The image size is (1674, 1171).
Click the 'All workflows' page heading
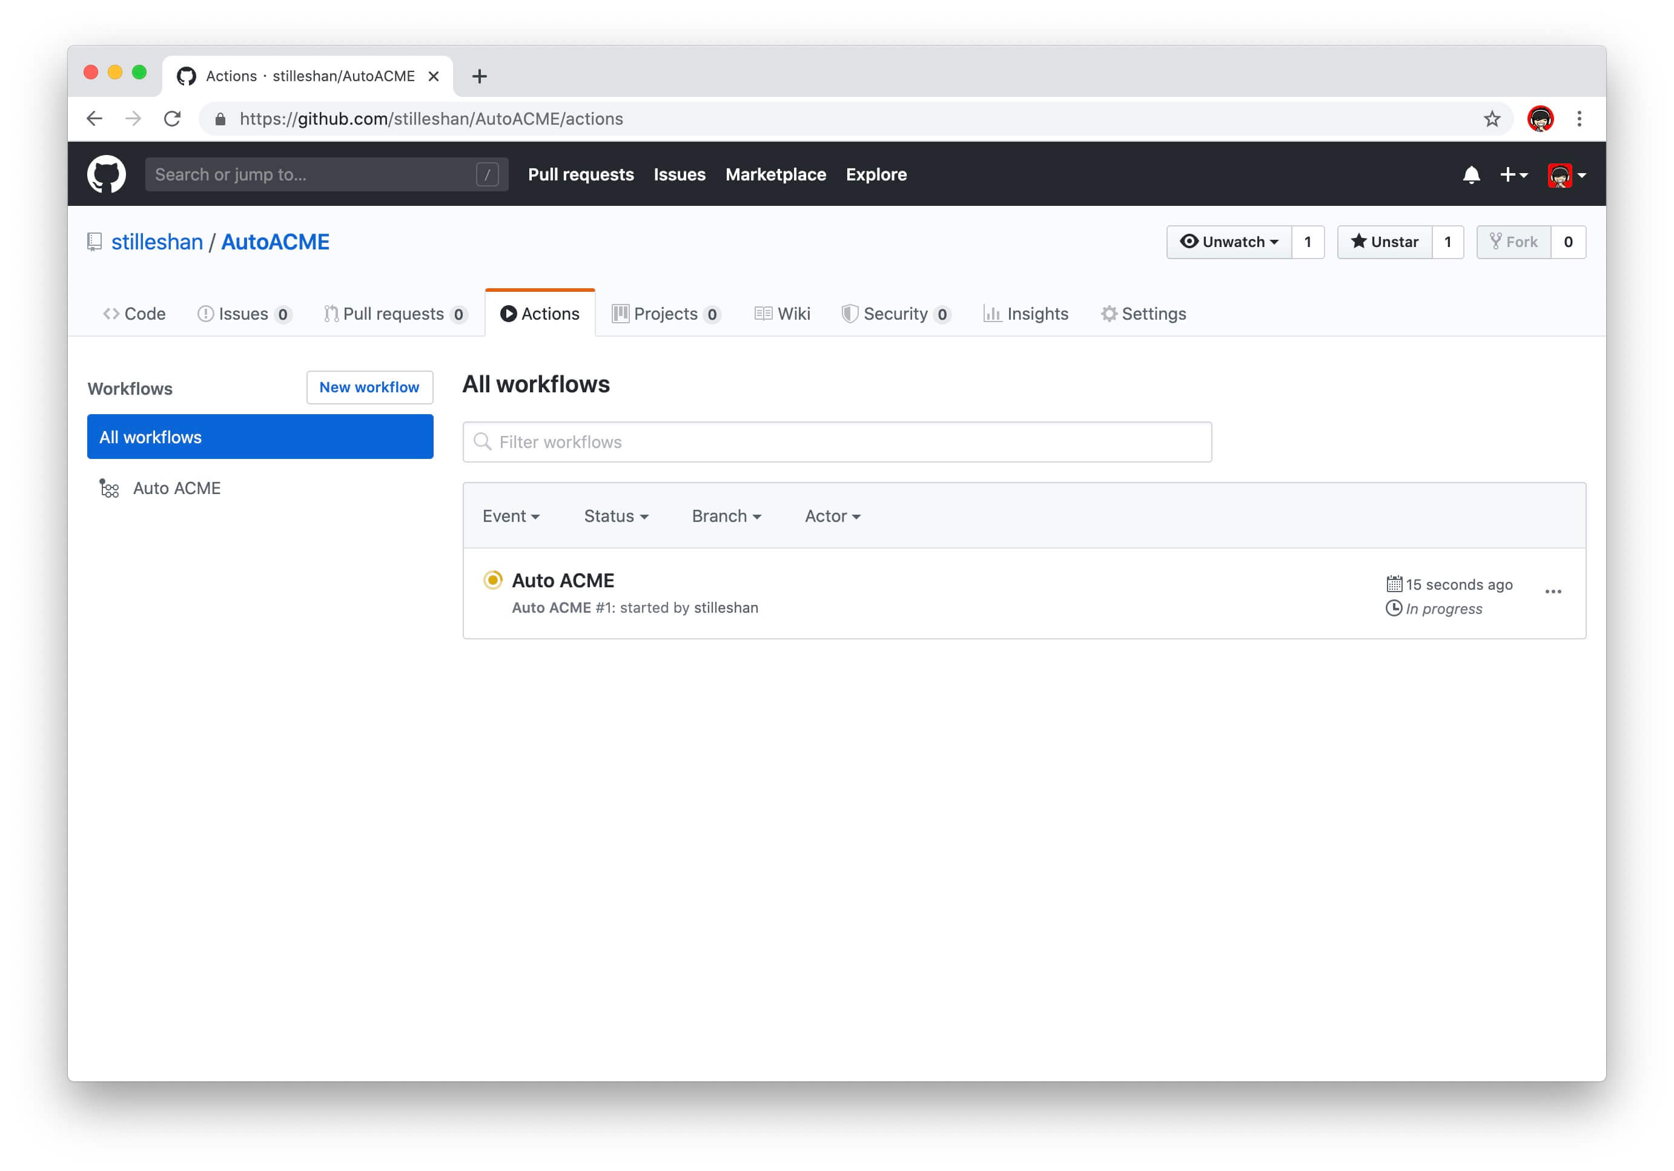point(536,384)
